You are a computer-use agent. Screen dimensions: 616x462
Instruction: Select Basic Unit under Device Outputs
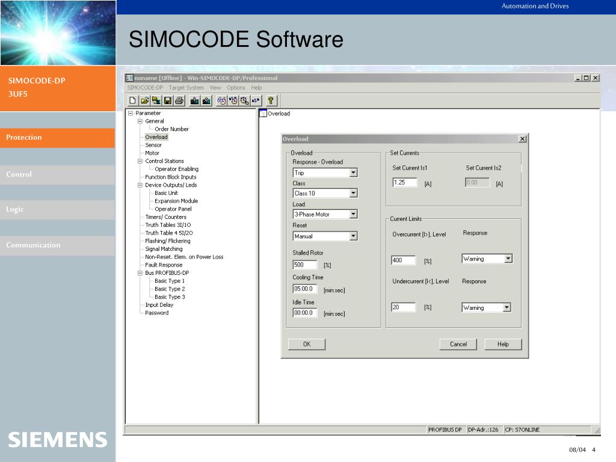166,193
